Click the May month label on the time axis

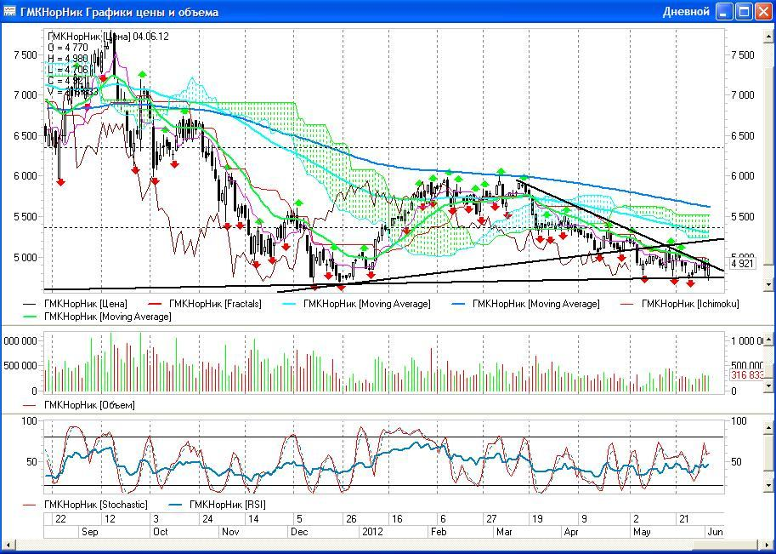coord(643,532)
